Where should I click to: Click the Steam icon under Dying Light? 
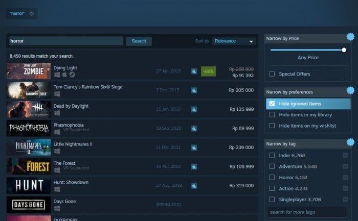click(x=72, y=75)
